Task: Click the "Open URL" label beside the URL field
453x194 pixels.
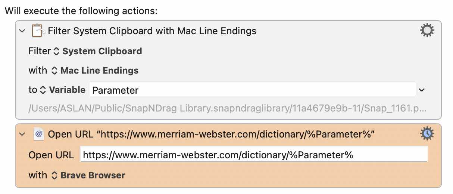Action: pyautogui.click(x=51, y=155)
